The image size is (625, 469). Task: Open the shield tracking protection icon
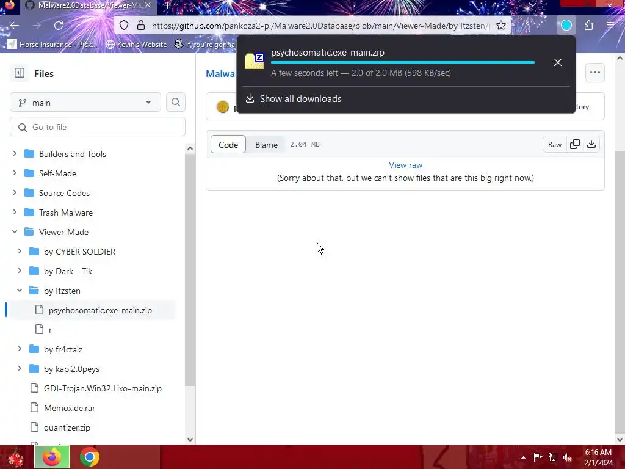pyautogui.click(x=124, y=26)
